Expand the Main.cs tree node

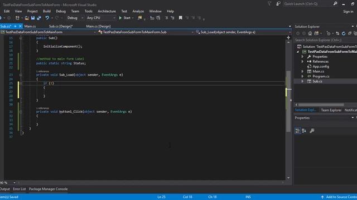click(x=302, y=72)
